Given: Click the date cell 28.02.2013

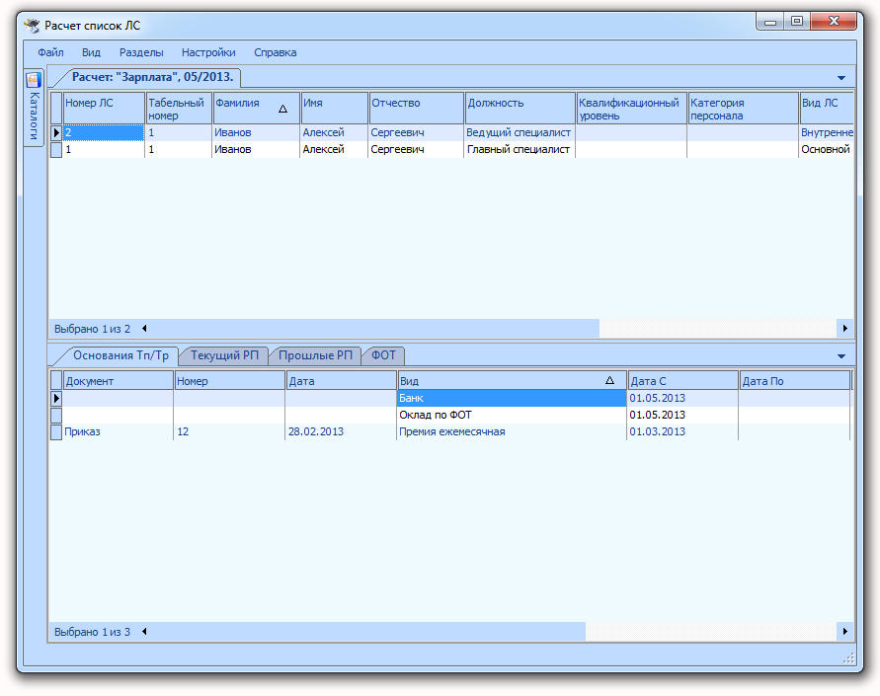Looking at the screenshot, I should click(x=341, y=431).
